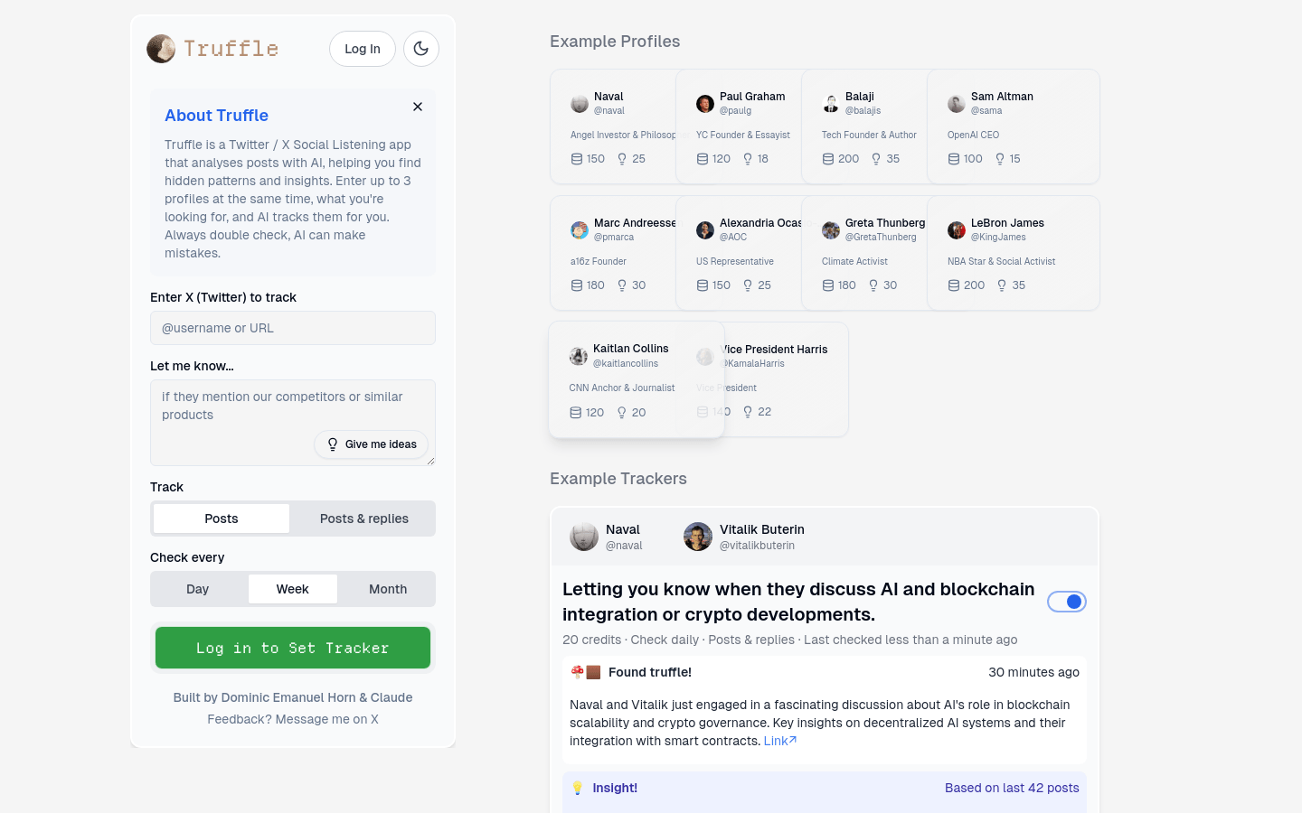Click Feedback? Message me on X link
1302x813 pixels.
click(x=293, y=719)
